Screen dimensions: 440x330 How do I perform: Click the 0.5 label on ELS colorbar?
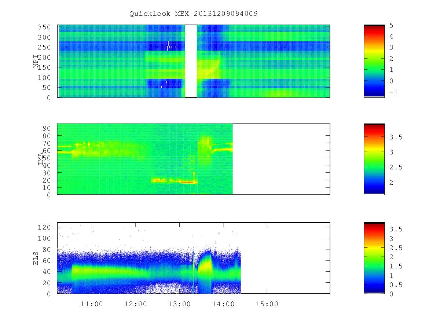(396, 285)
